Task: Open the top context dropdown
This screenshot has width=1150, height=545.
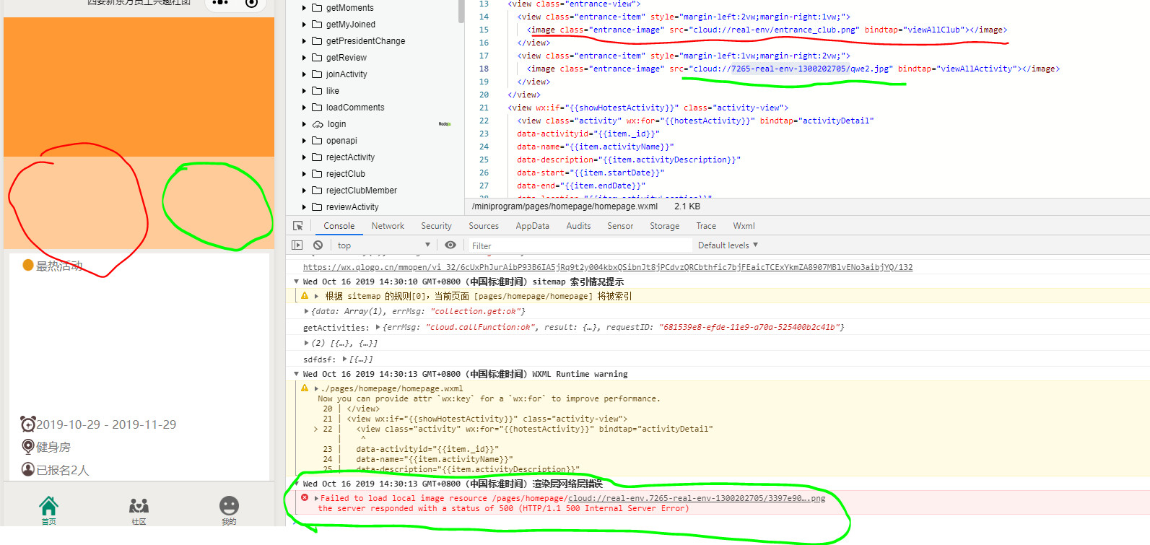Action: coord(383,245)
